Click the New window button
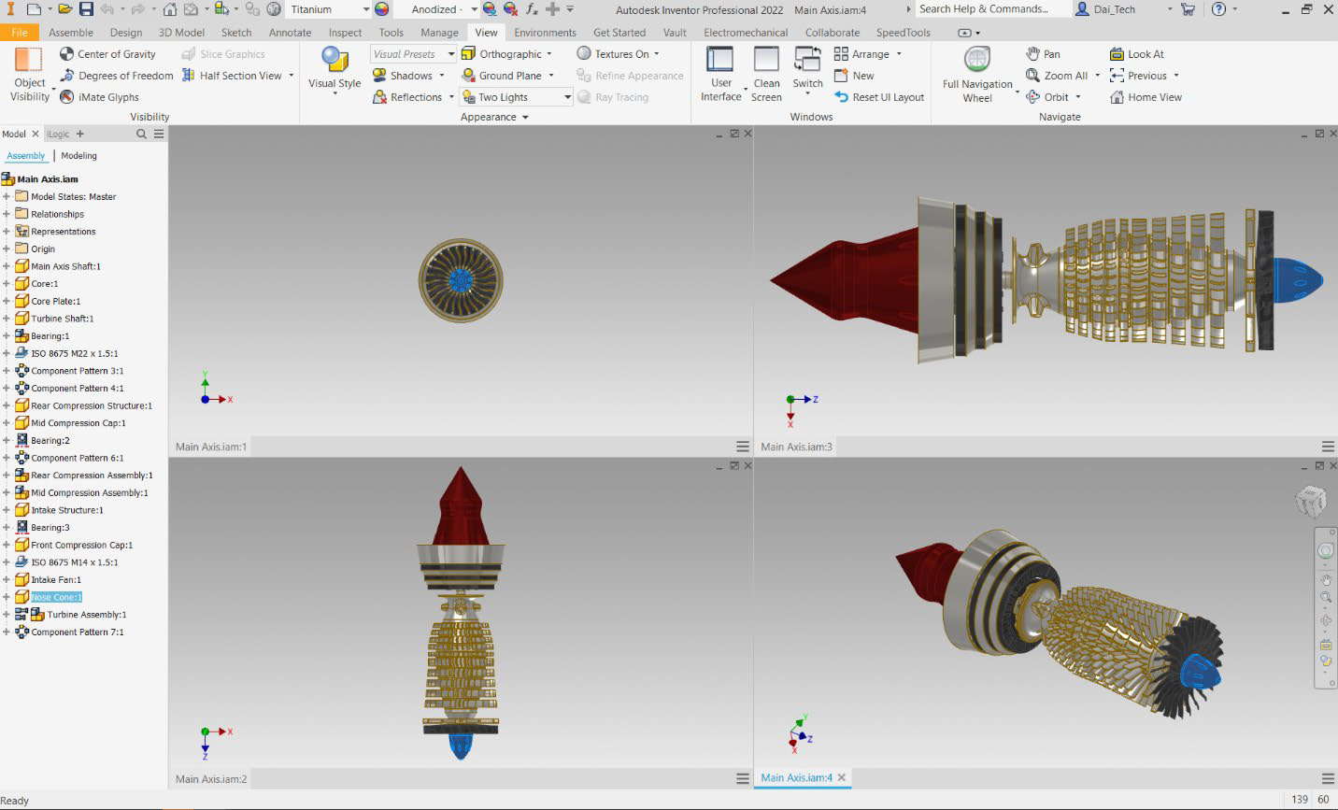 click(x=854, y=76)
